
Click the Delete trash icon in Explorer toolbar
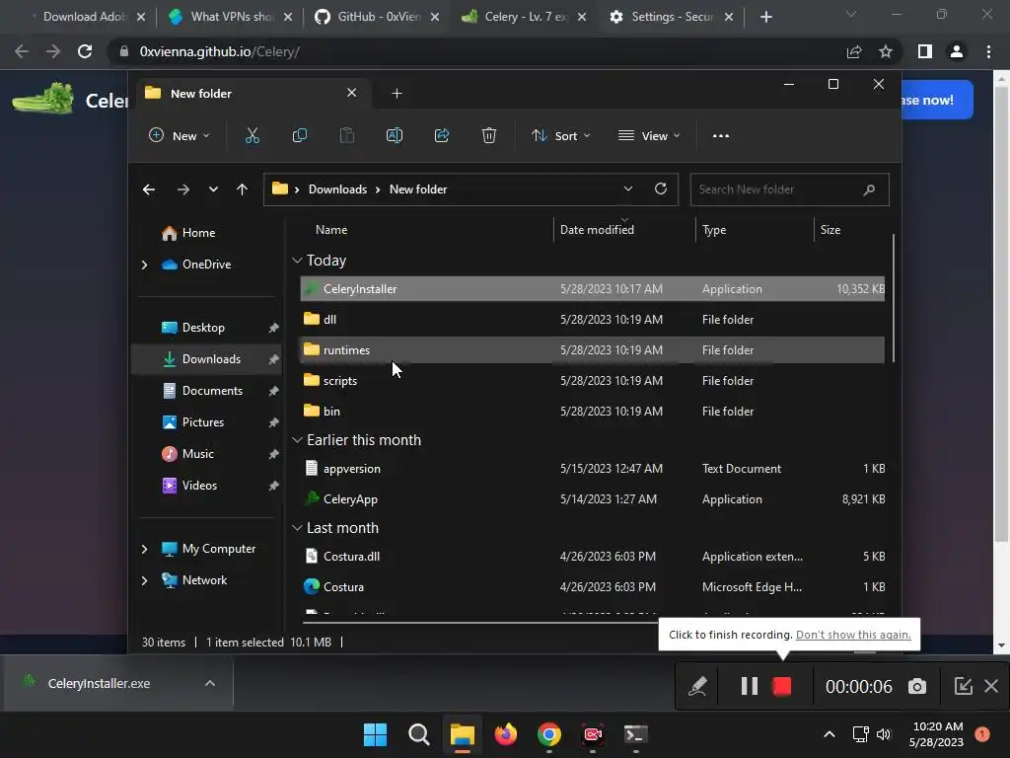pyautogui.click(x=489, y=136)
